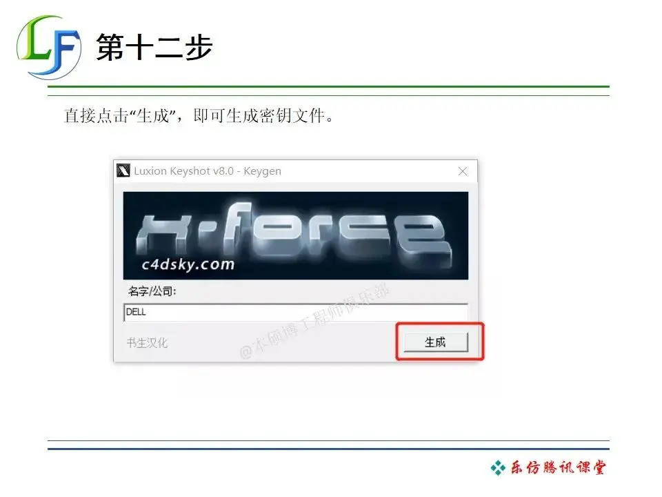Click the instruction sentence about 生成密钥文件
Screen dimensions: 662x497
coord(199,115)
